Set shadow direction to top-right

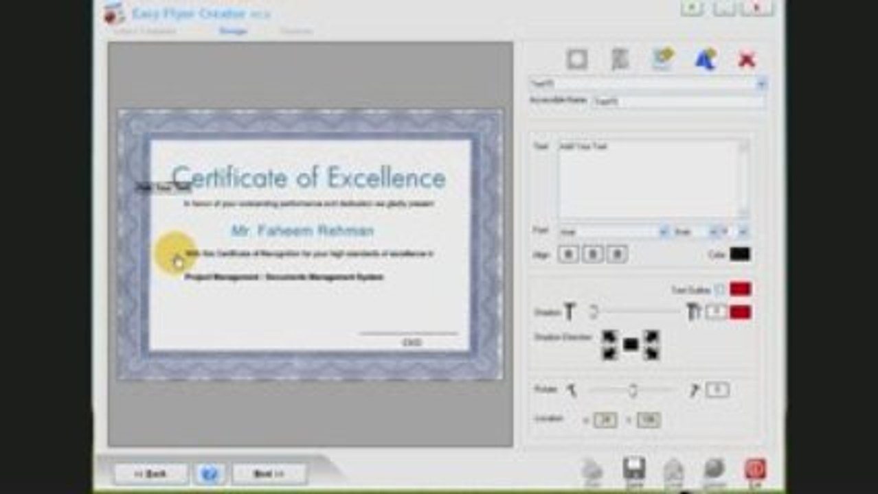651,337
